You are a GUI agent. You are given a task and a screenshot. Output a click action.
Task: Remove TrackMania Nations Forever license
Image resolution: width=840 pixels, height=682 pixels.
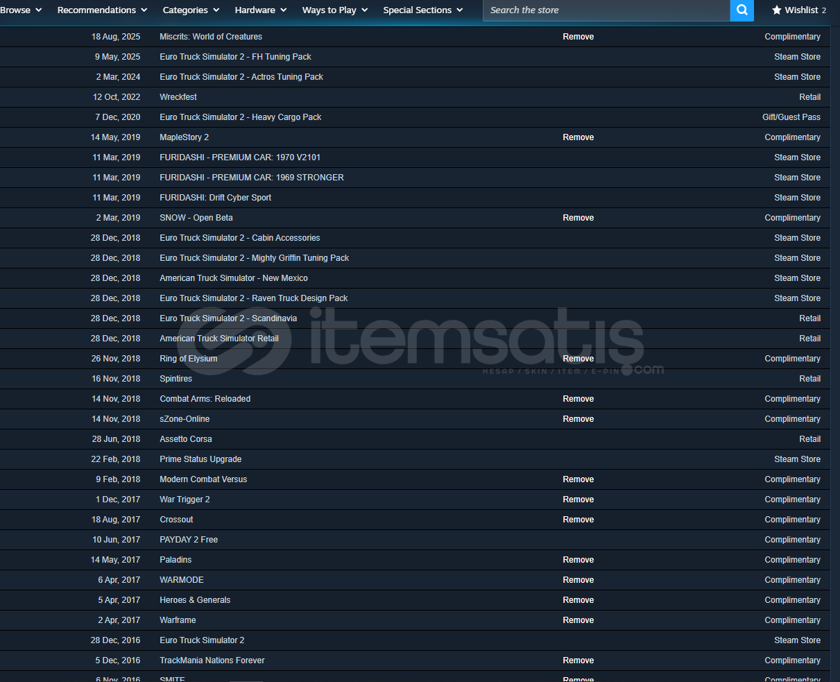click(578, 660)
